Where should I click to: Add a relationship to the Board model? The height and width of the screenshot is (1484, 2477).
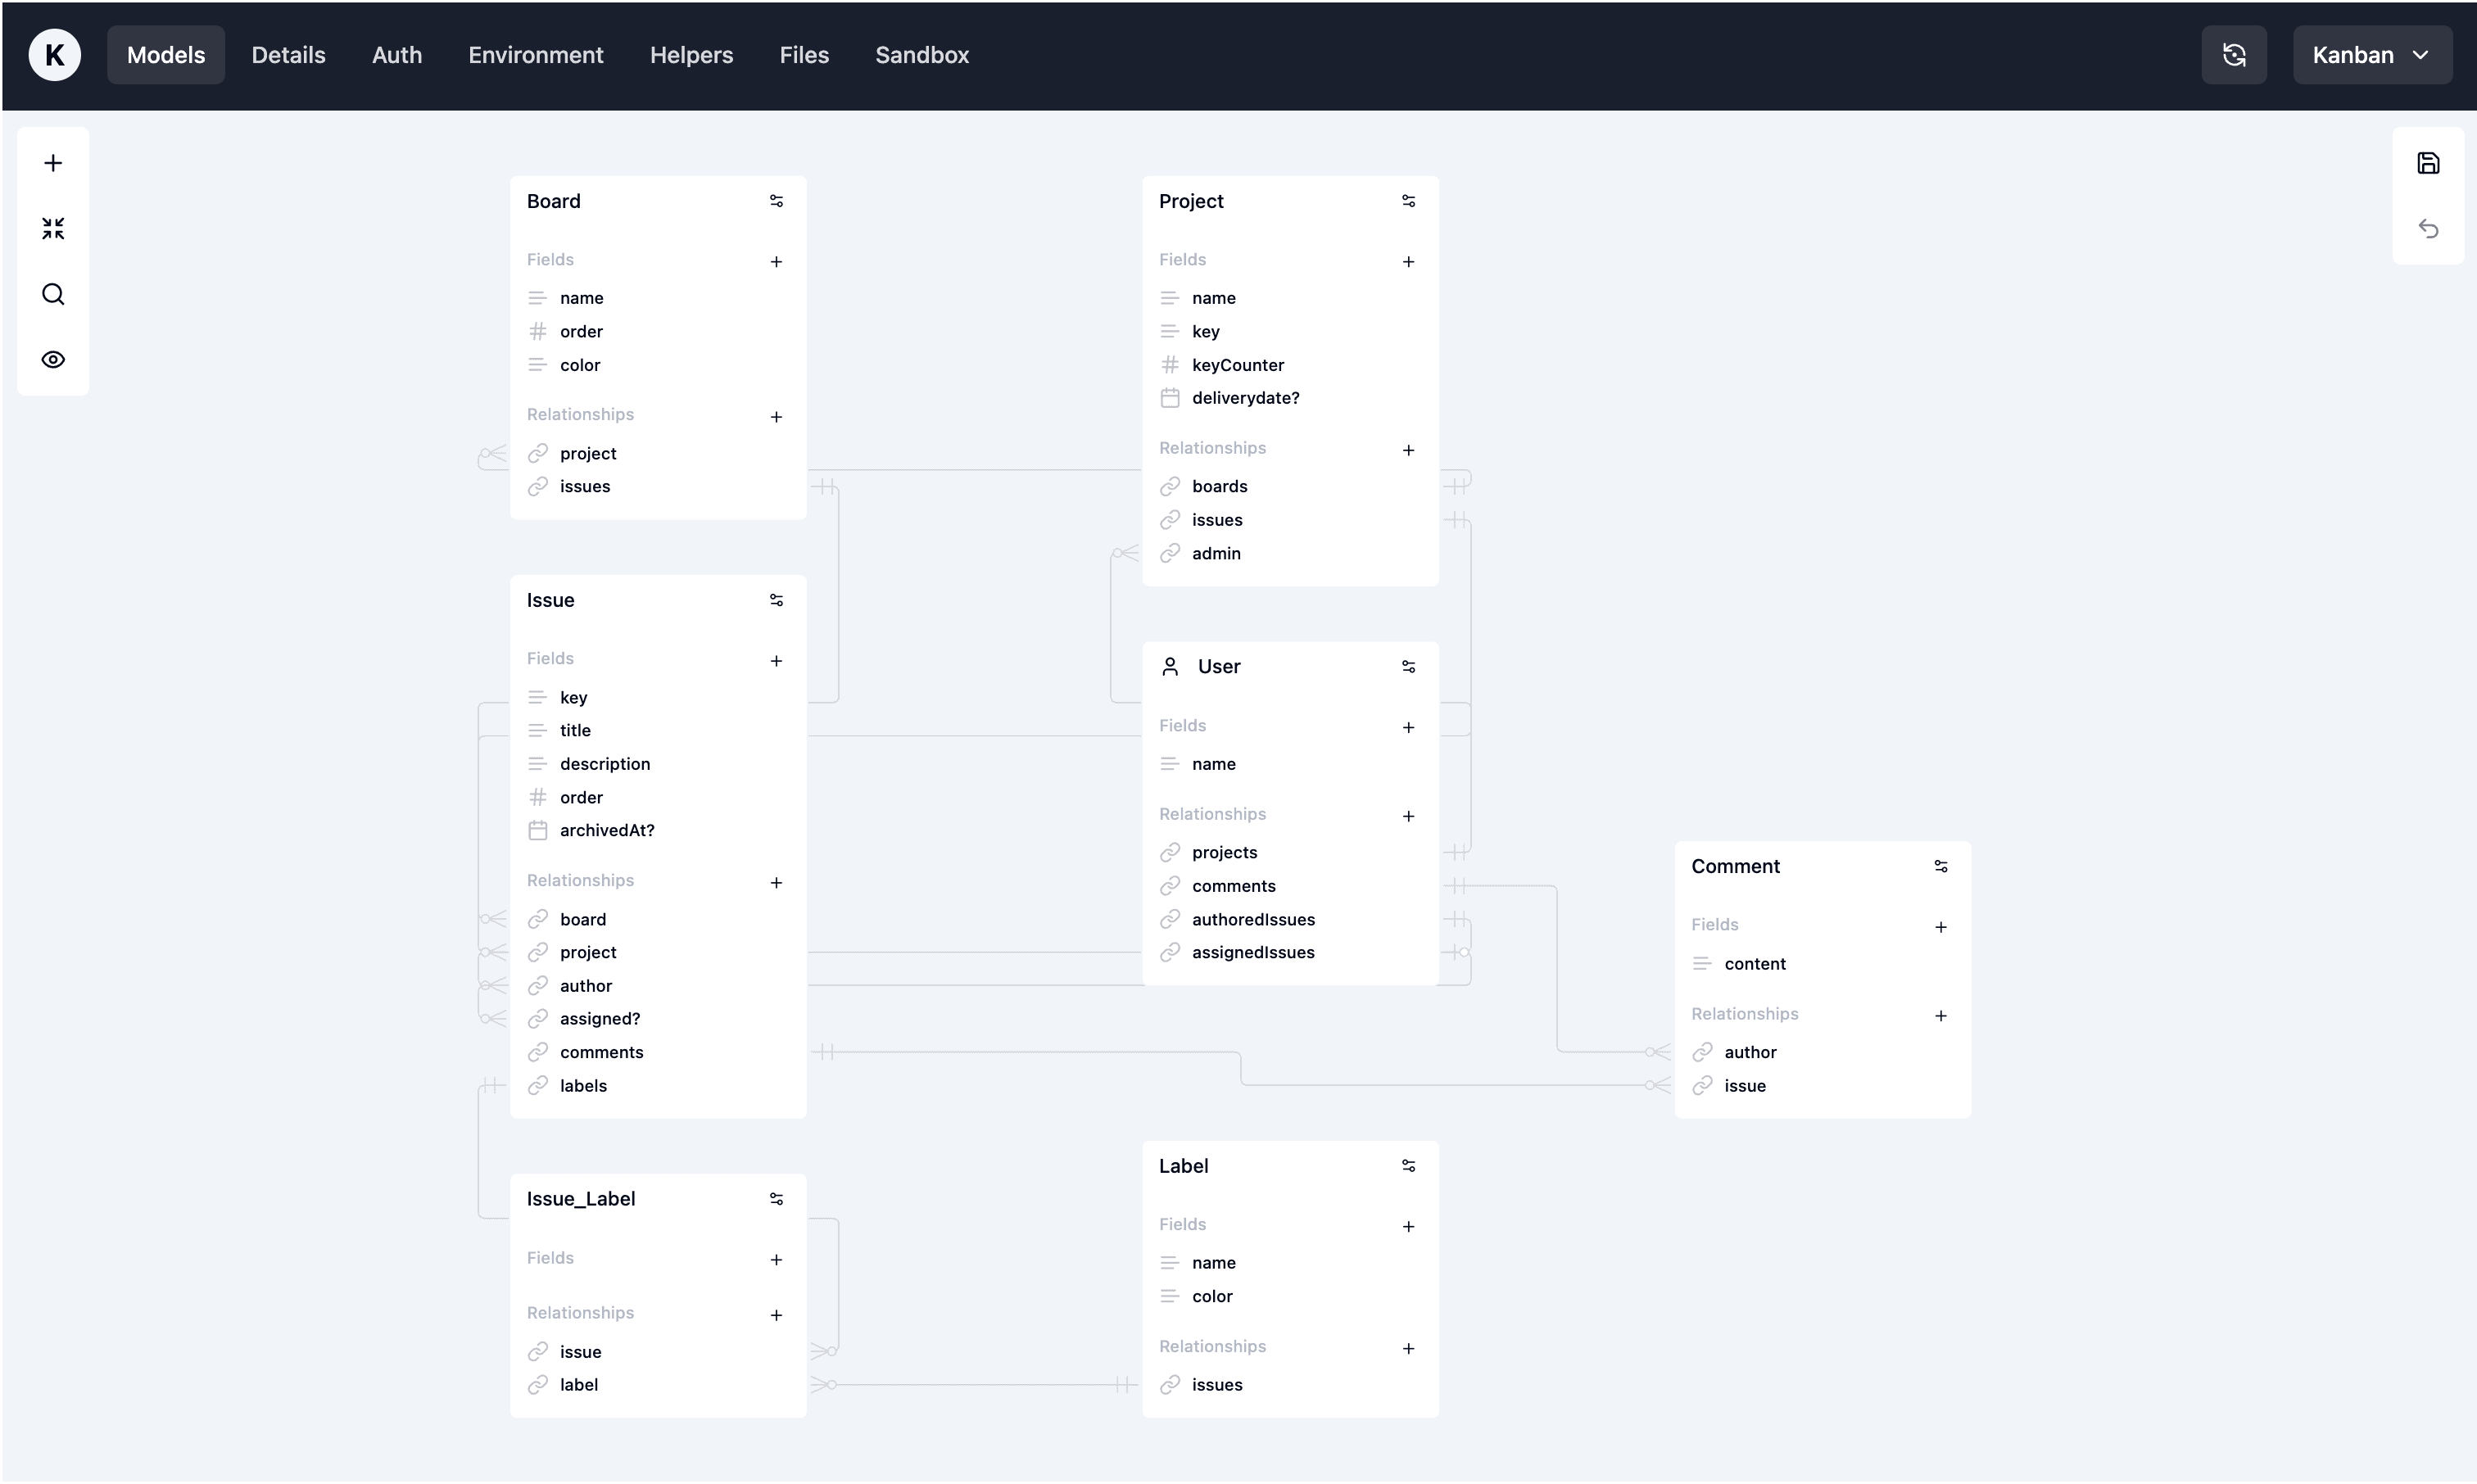coord(776,417)
